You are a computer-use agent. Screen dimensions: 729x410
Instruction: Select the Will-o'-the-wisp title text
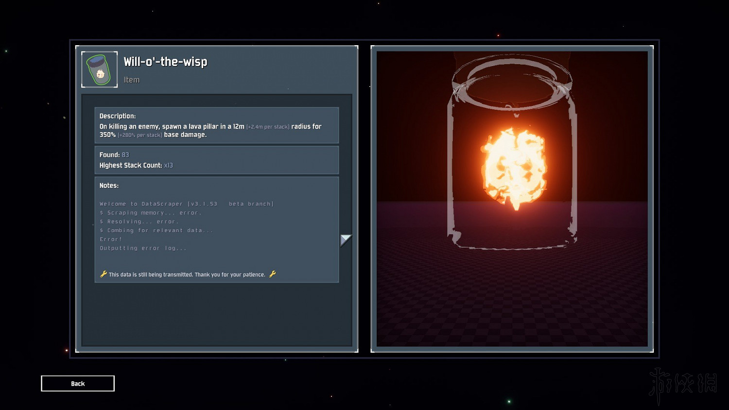(x=165, y=62)
